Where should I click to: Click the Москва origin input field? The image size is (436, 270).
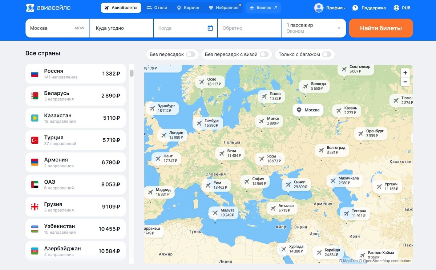click(57, 28)
